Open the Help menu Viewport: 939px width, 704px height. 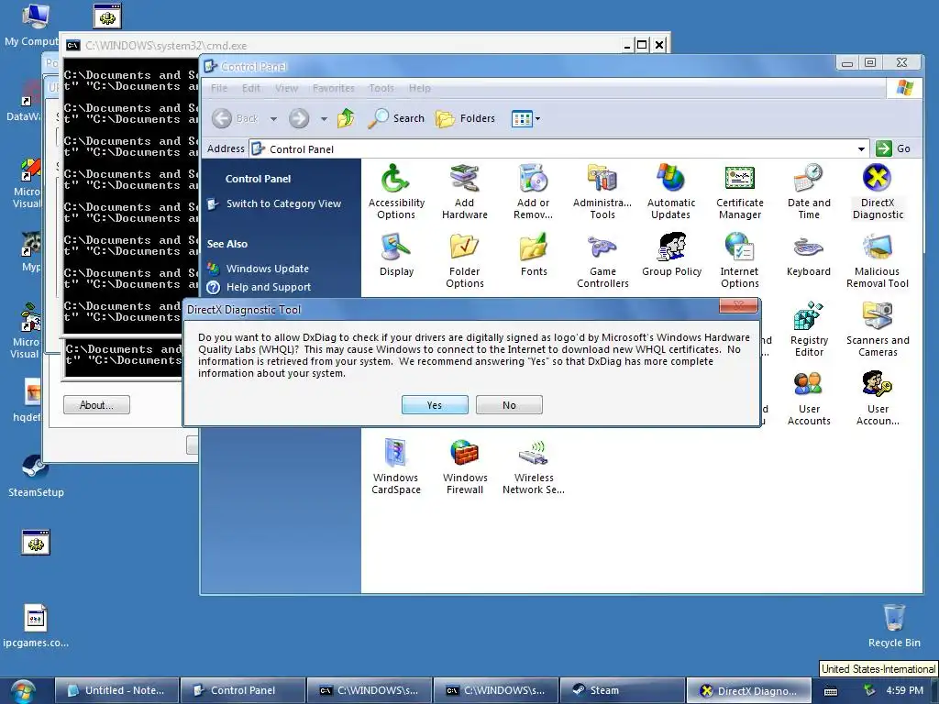420,88
